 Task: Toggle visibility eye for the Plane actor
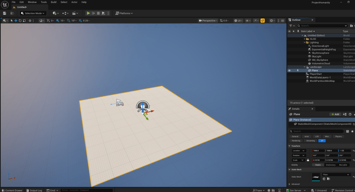click(289, 71)
